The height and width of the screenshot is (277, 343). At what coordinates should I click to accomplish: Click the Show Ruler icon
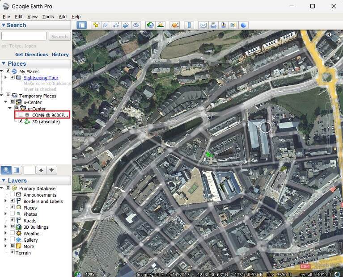pyautogui.click(x=189, y=25)
